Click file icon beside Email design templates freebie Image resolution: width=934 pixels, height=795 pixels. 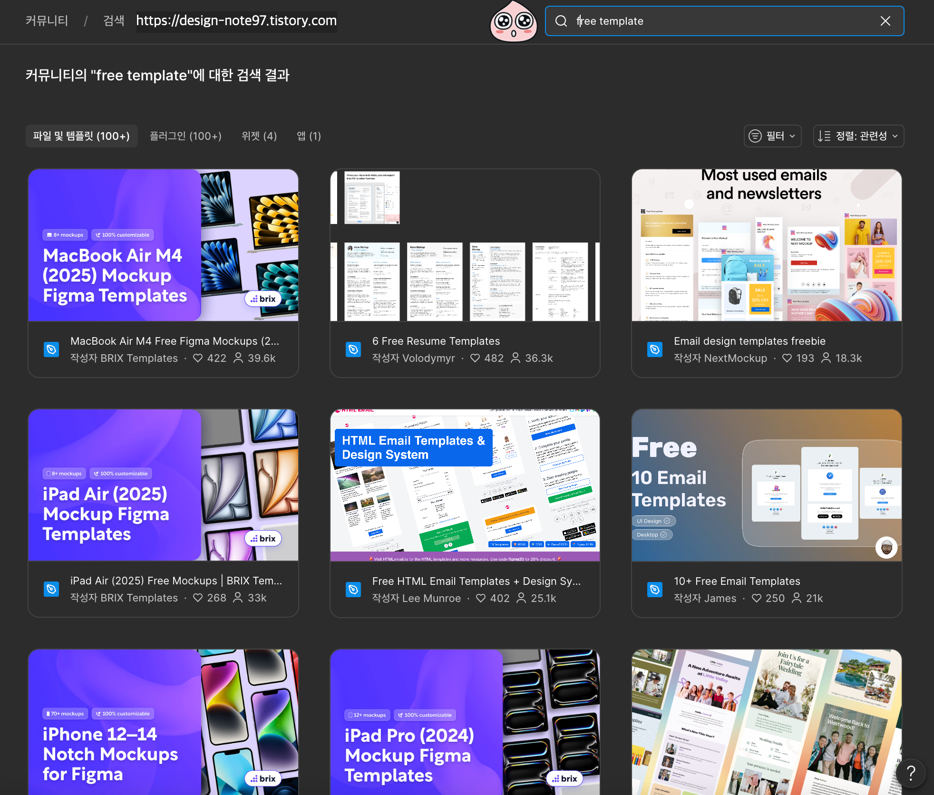tap(655, 349)
